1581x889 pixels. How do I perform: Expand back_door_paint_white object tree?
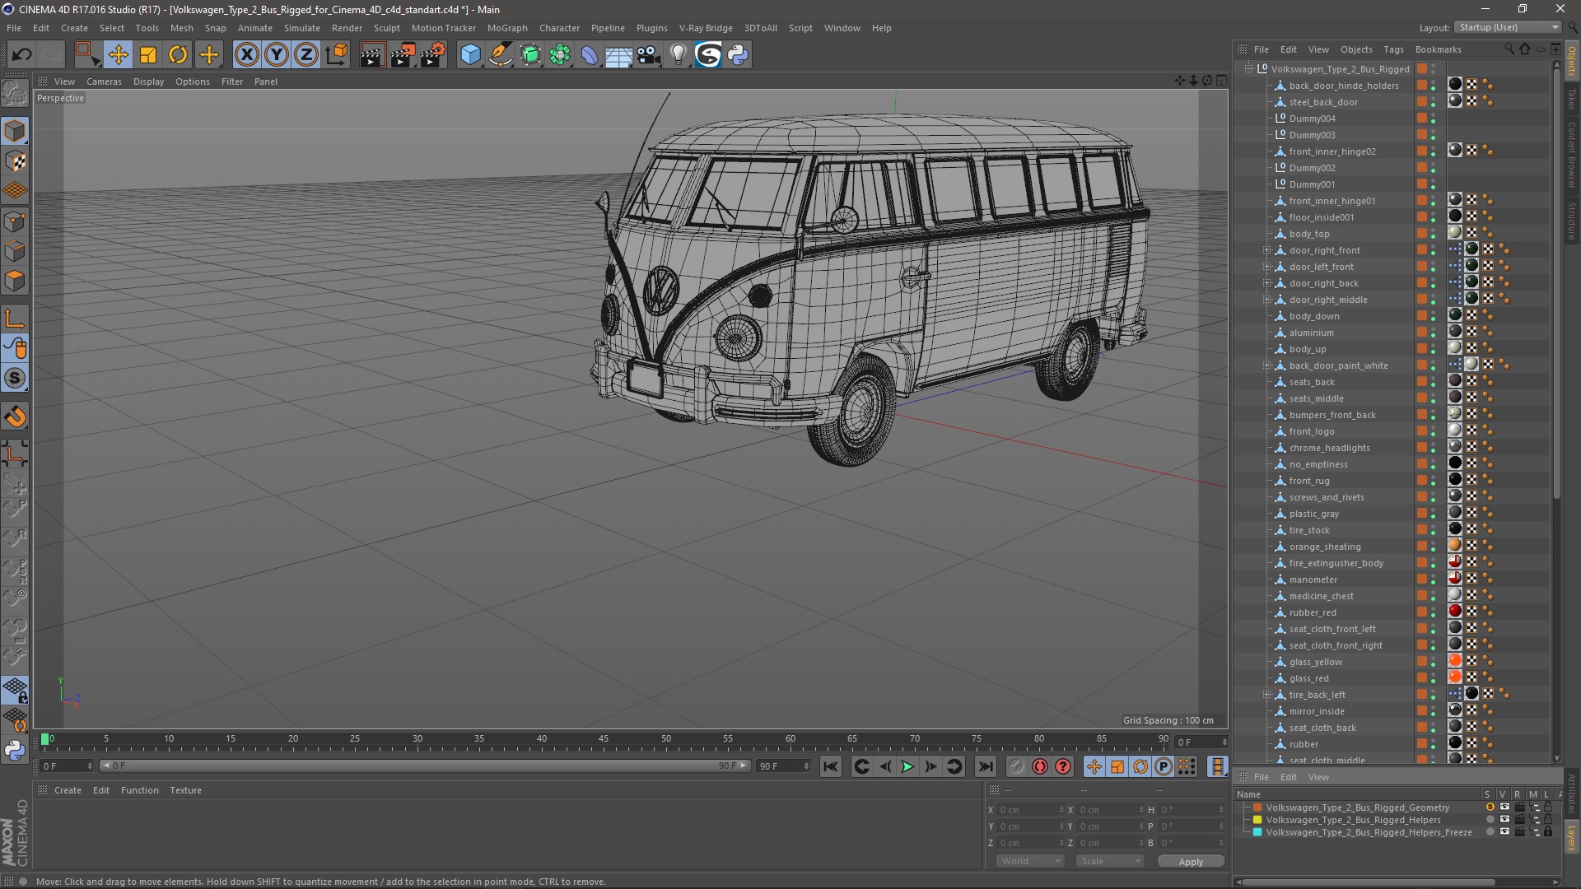[x=1267, y=365]
